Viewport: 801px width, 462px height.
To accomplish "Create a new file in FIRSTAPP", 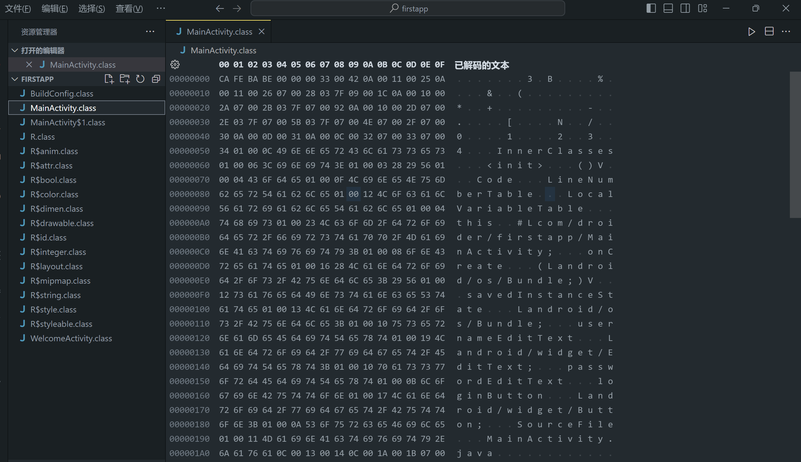I will (x=109, y=79).
